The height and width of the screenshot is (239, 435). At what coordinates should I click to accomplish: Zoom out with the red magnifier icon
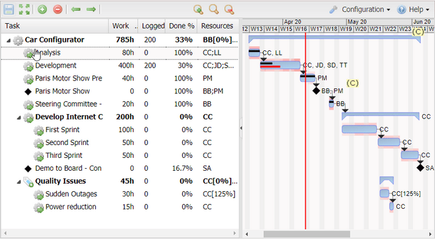point(229,10)
